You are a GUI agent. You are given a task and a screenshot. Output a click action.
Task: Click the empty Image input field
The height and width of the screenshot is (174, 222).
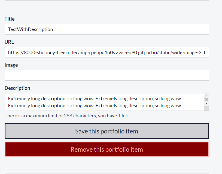(x=106, y=75)
